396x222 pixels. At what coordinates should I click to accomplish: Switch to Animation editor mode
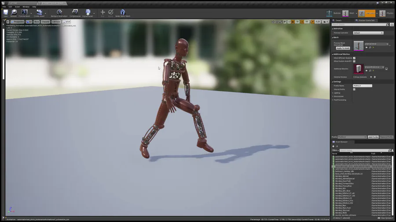pyautogui.click(x=367, y=13)
